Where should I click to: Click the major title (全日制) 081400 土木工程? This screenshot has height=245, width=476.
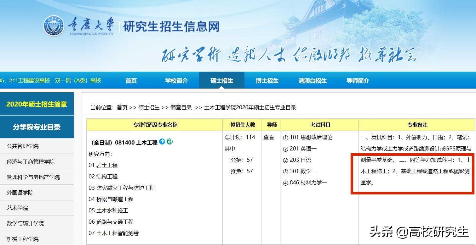(x=124, y=142)
